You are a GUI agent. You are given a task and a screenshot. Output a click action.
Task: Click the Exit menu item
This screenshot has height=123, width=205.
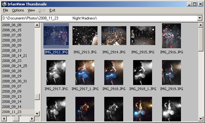(x=52, y=10)
